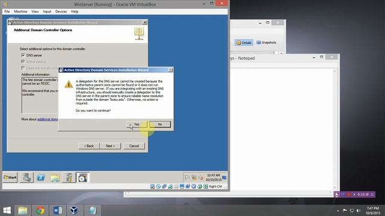Click the Back button in the wizard
Image resolution: width=385 pixels, height=216 pixels.
[89, 146]
